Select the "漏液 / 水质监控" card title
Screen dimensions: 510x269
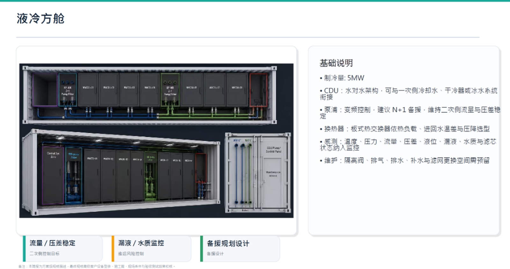tap(141, 243)
